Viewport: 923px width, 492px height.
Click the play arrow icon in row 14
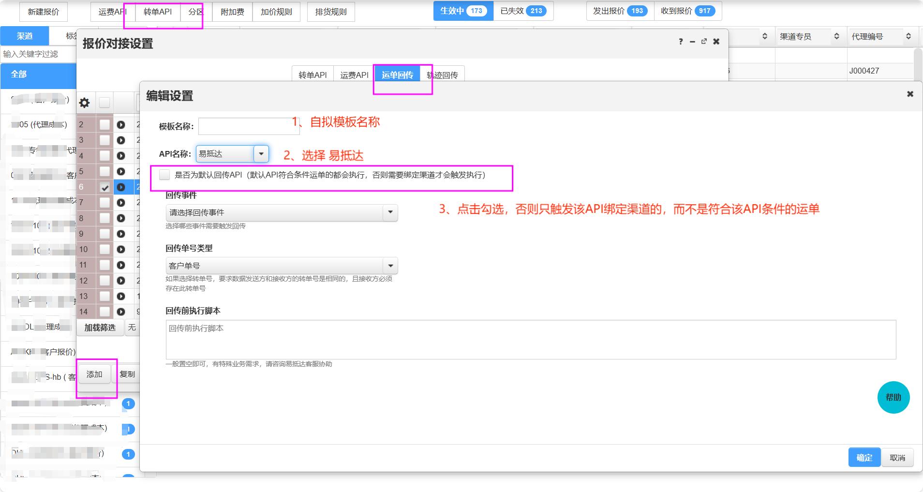tap(121, 312)
